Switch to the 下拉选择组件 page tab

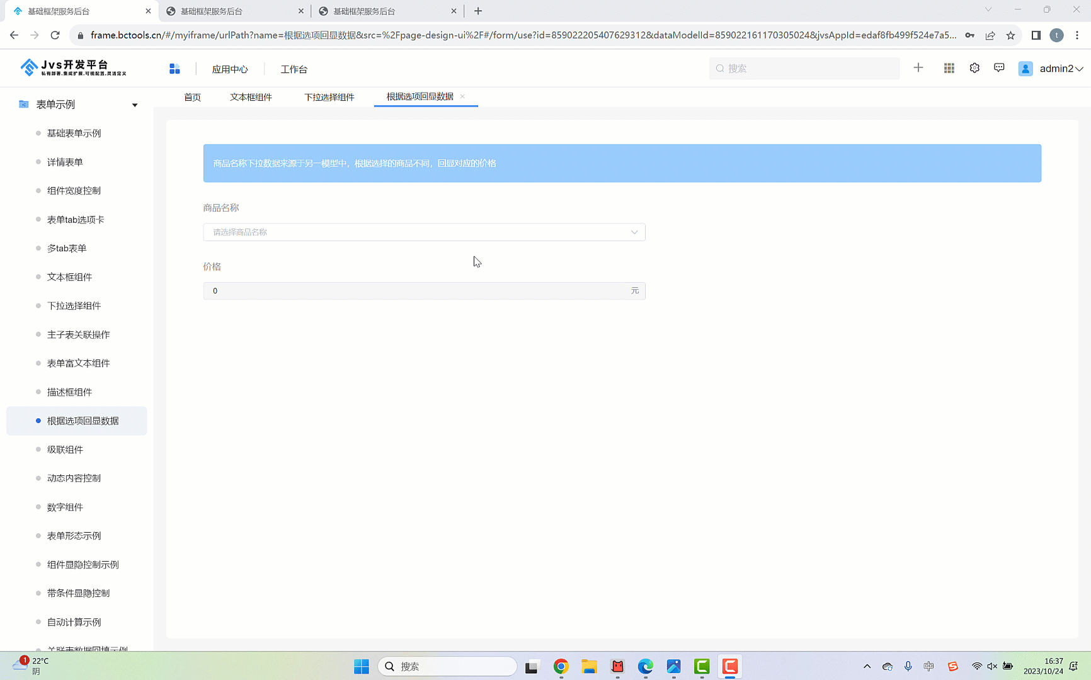pyautogui.click(x=329, y=97)
